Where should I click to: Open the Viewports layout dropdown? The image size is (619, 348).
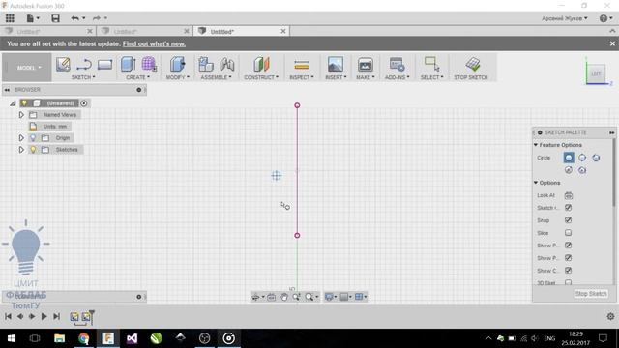point(361,297)
